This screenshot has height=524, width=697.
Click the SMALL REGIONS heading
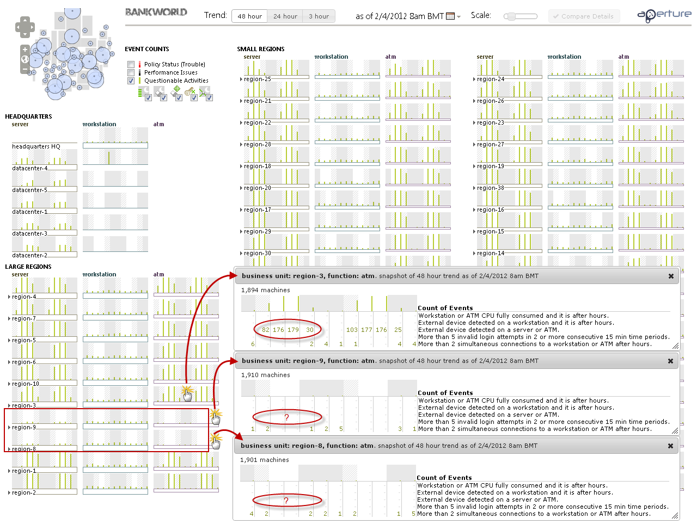point(260,49)
